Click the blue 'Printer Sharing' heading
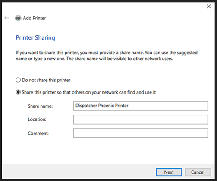217x181 pixels. (x=35, y=38)
